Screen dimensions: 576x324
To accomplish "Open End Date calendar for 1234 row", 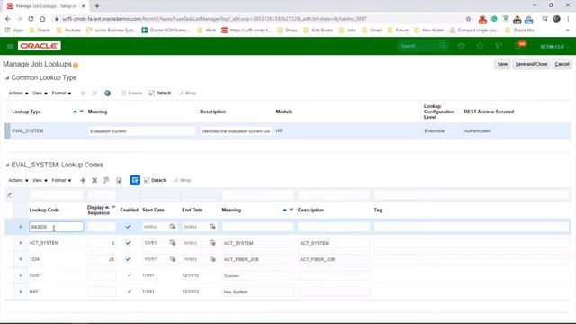I will (212, 259).
